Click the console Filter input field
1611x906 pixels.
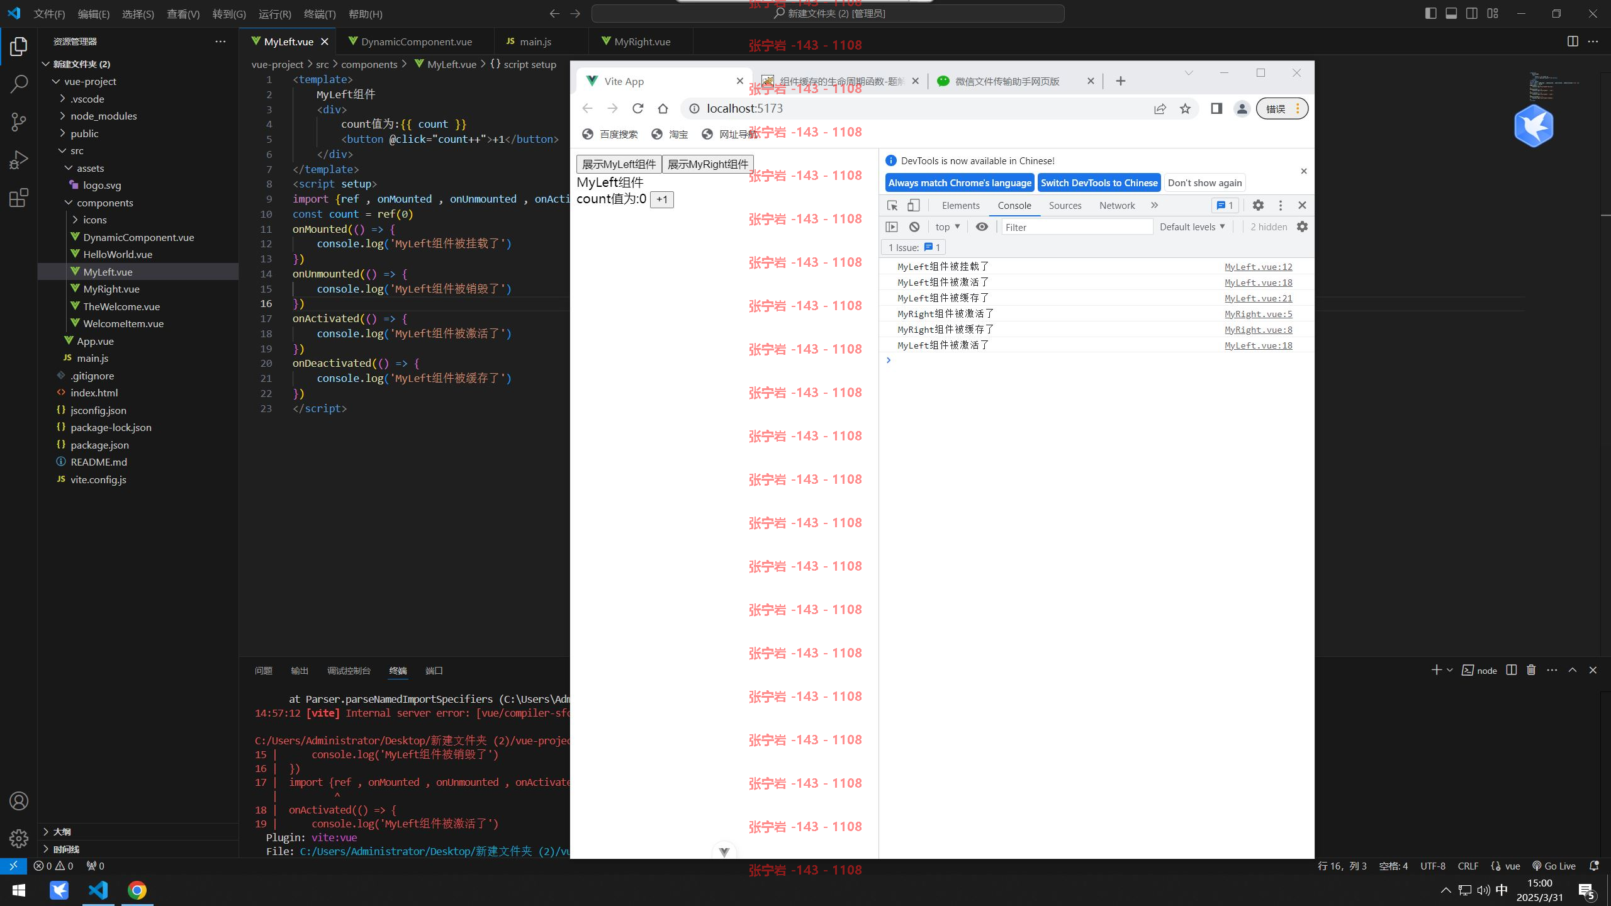(1077, 227)
